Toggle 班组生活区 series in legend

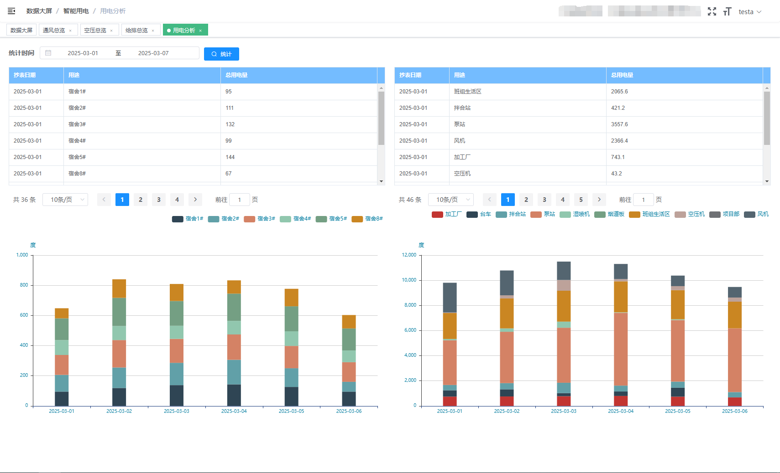click(649, 214)
